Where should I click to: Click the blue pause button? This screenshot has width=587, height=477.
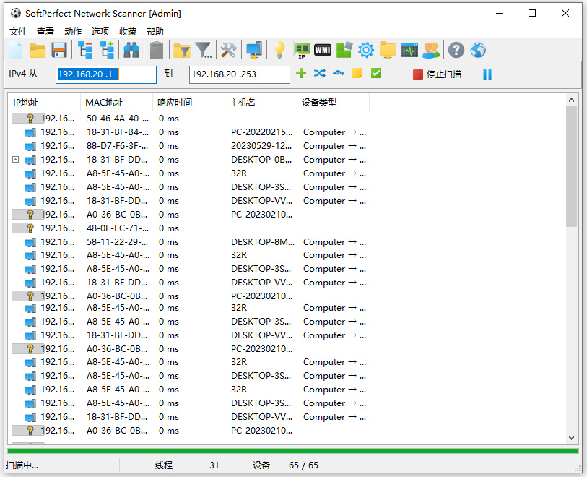click(487, 73)
